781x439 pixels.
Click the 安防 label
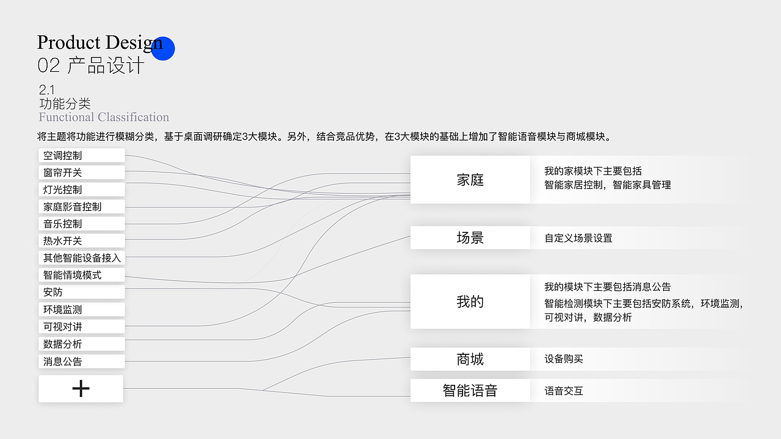tap(81, 291)
